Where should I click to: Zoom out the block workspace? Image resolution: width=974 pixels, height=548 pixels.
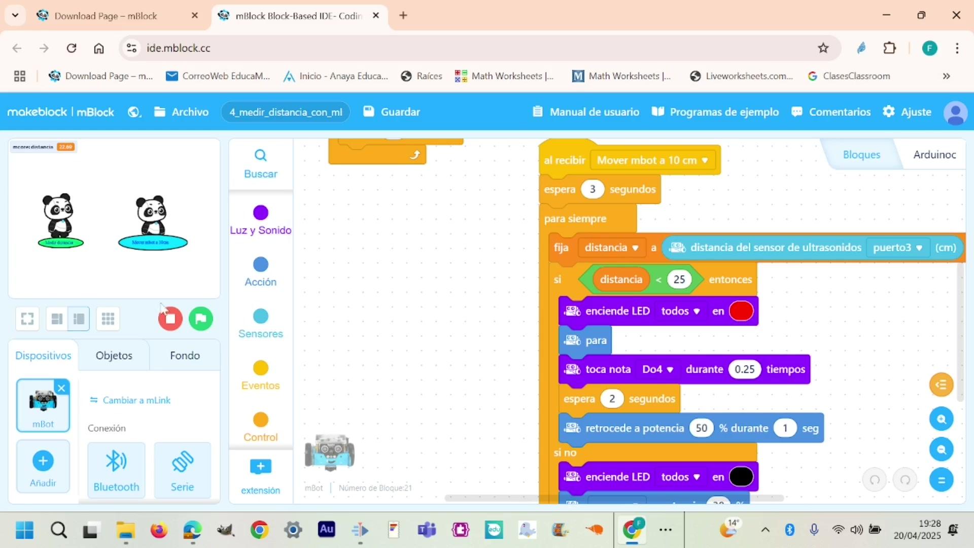click(941, 450)
